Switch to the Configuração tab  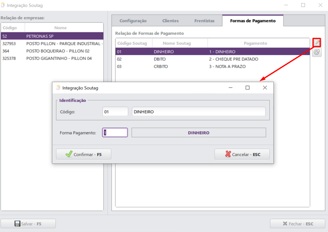tap(133, 21)
